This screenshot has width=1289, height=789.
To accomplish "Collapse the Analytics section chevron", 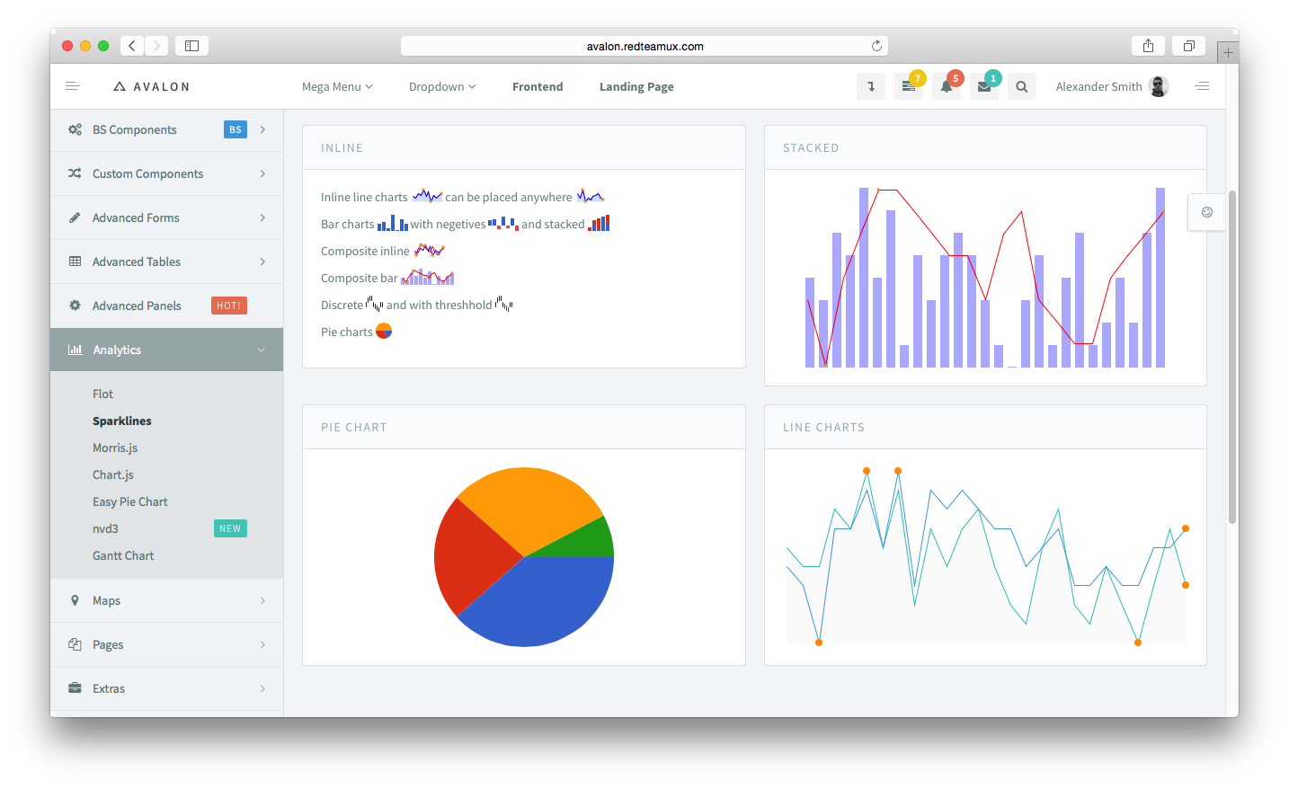I will coord(262,350).
